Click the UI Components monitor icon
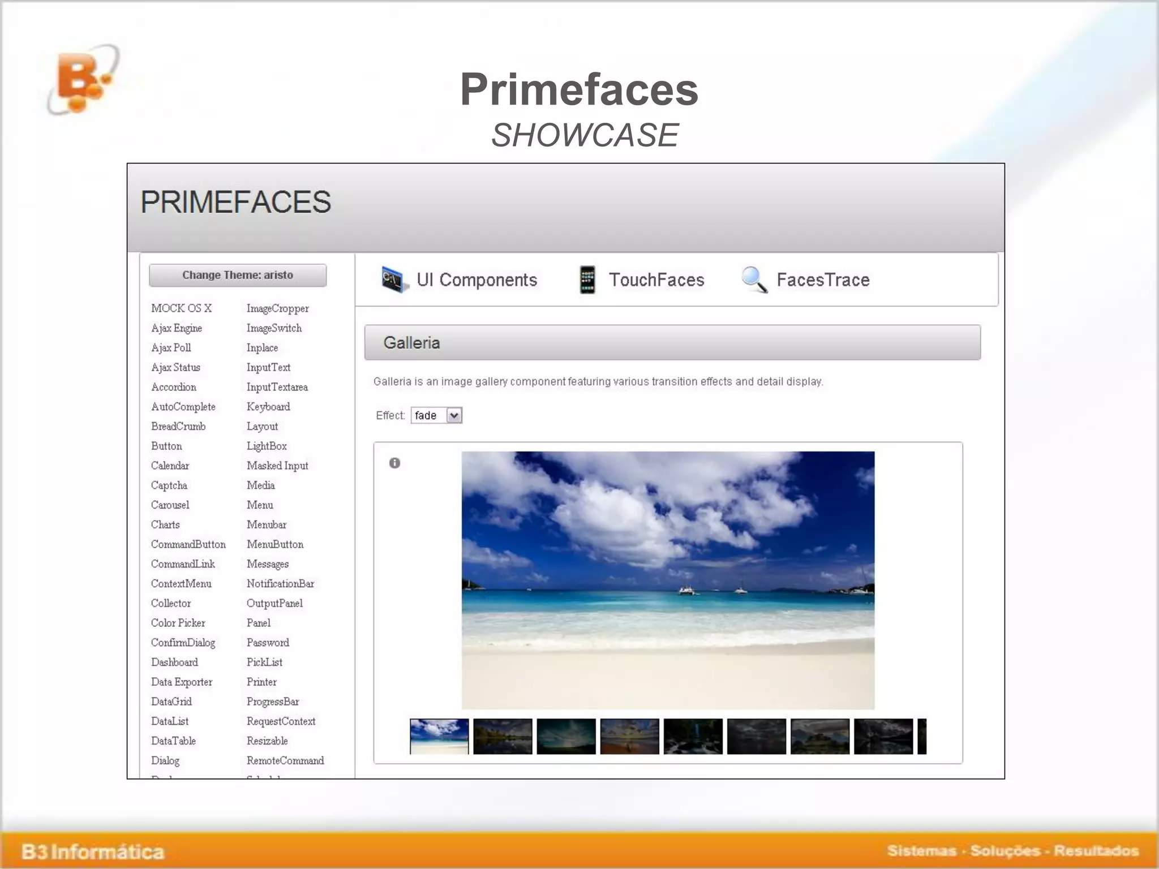 click(x=394, y=279)
